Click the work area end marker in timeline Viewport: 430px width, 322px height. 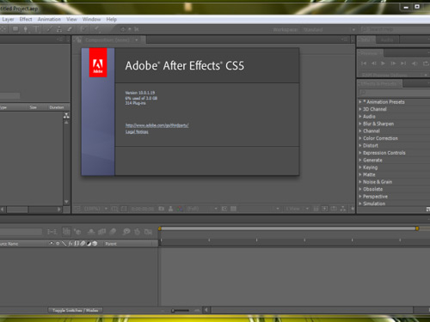coord(417,228)
